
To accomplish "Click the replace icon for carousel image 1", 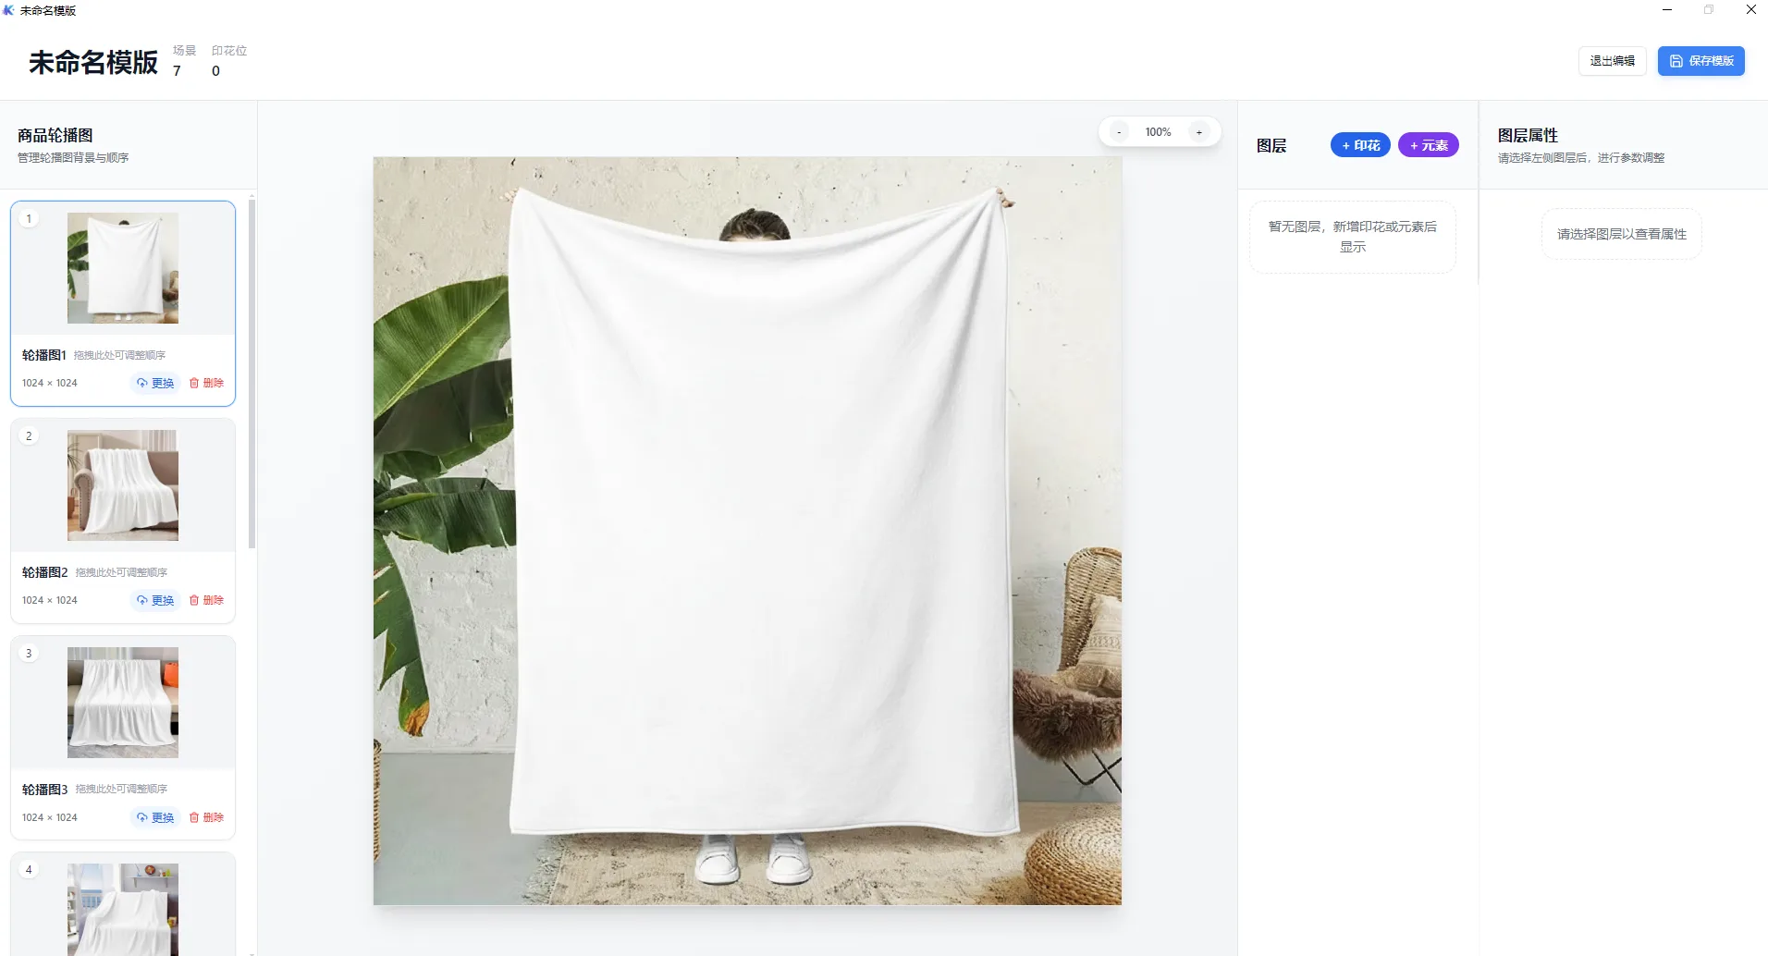I will click(x=142, y=383).
